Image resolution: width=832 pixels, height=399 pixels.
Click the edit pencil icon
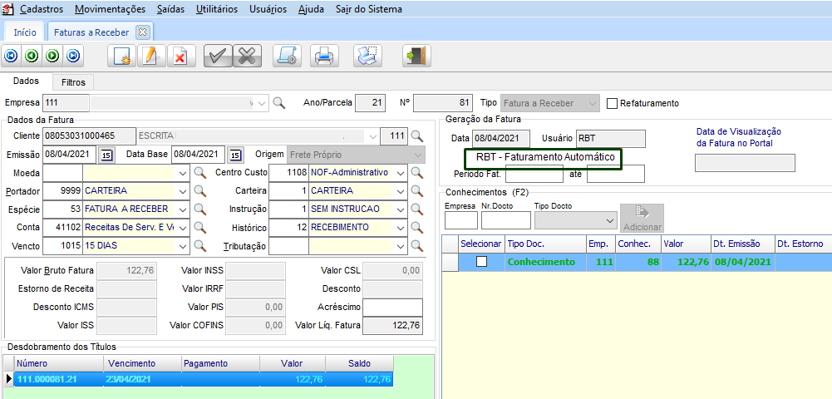tap(150, 56)
